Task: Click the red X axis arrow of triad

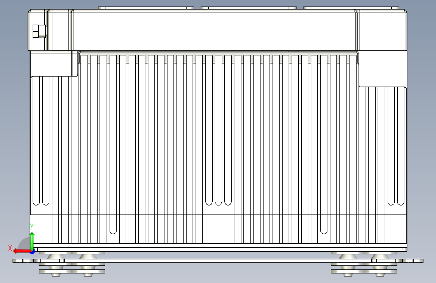Action: [22, 251]
